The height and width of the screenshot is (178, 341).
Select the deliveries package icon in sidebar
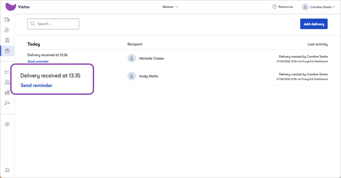point(7,51)
